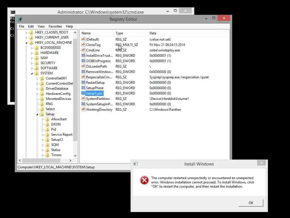Click the Name column header

click(97, 33)
